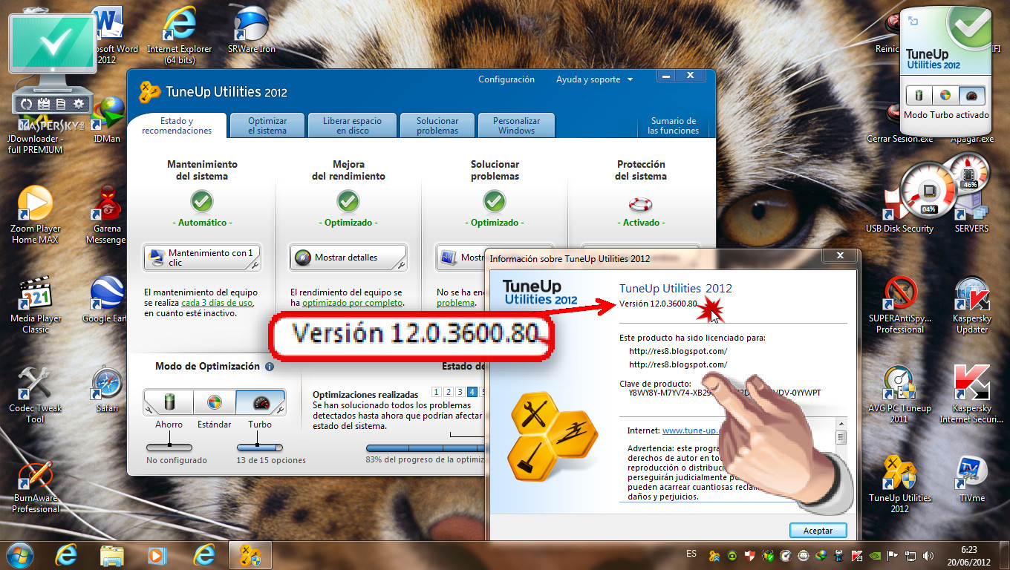The width and height of the screenshot is (1010, 570).
Task: Launch TiVme desktop shortcut
Action: click(x=971, y=480)
